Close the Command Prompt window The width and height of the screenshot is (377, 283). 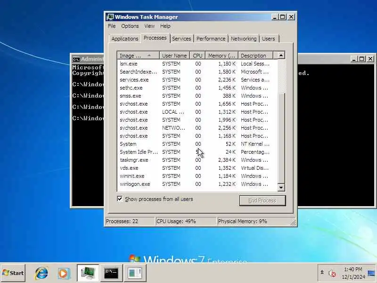[x=370, y=59]
